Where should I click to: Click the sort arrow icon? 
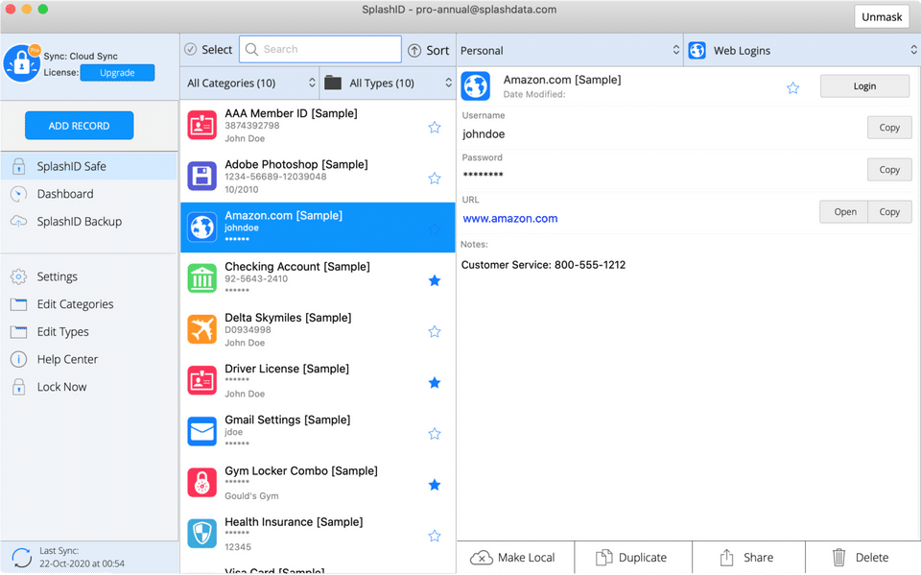pos(414,51)
